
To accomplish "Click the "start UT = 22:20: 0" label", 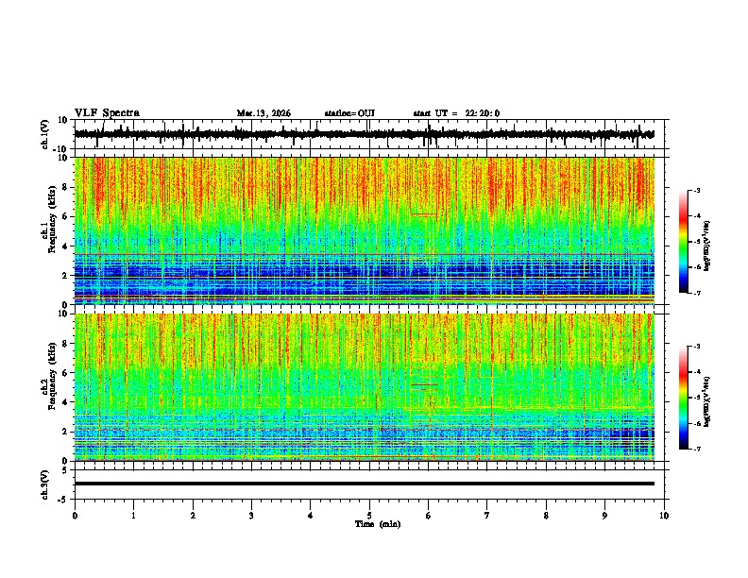I will (x=456, y=113).
